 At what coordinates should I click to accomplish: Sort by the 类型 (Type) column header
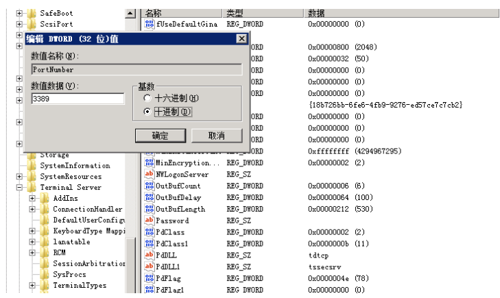263,13
